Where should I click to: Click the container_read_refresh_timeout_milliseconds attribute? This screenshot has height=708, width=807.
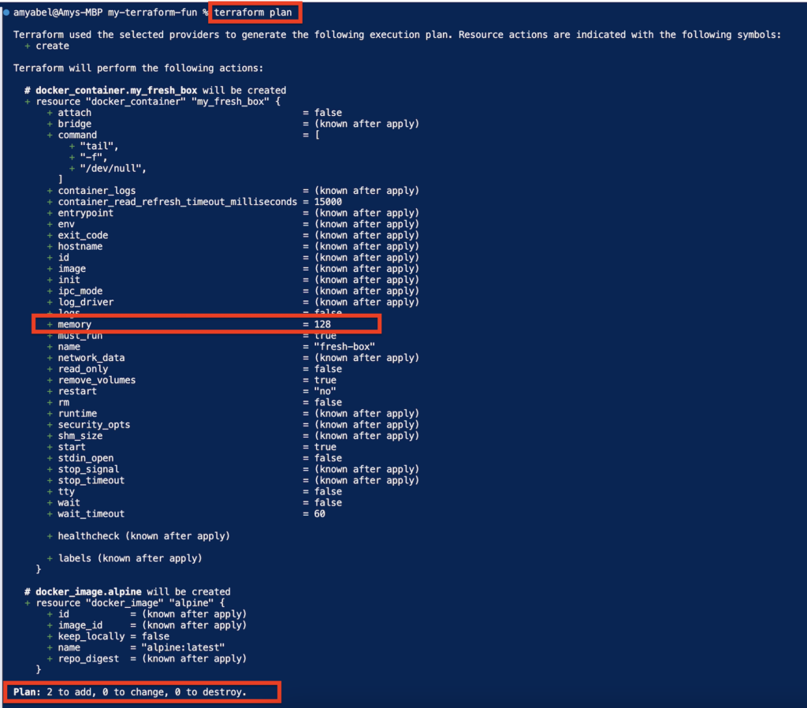coord(177,201)
